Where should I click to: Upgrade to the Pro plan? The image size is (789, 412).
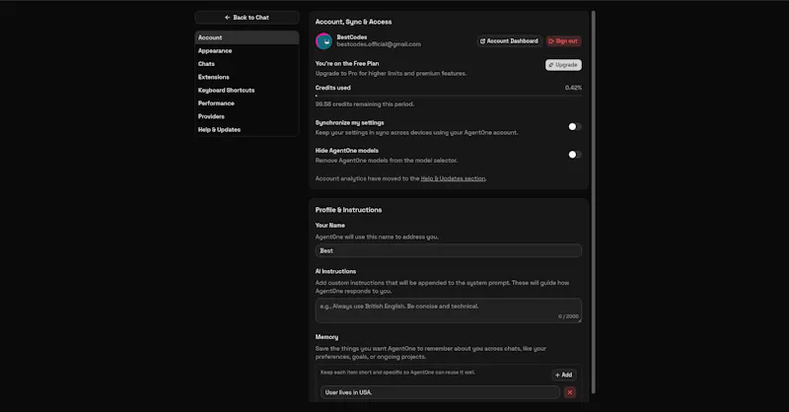tap(563, 65)
